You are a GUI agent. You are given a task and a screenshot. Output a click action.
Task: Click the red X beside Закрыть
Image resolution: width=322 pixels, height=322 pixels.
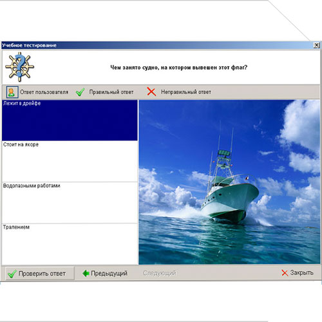coord(285,273)
